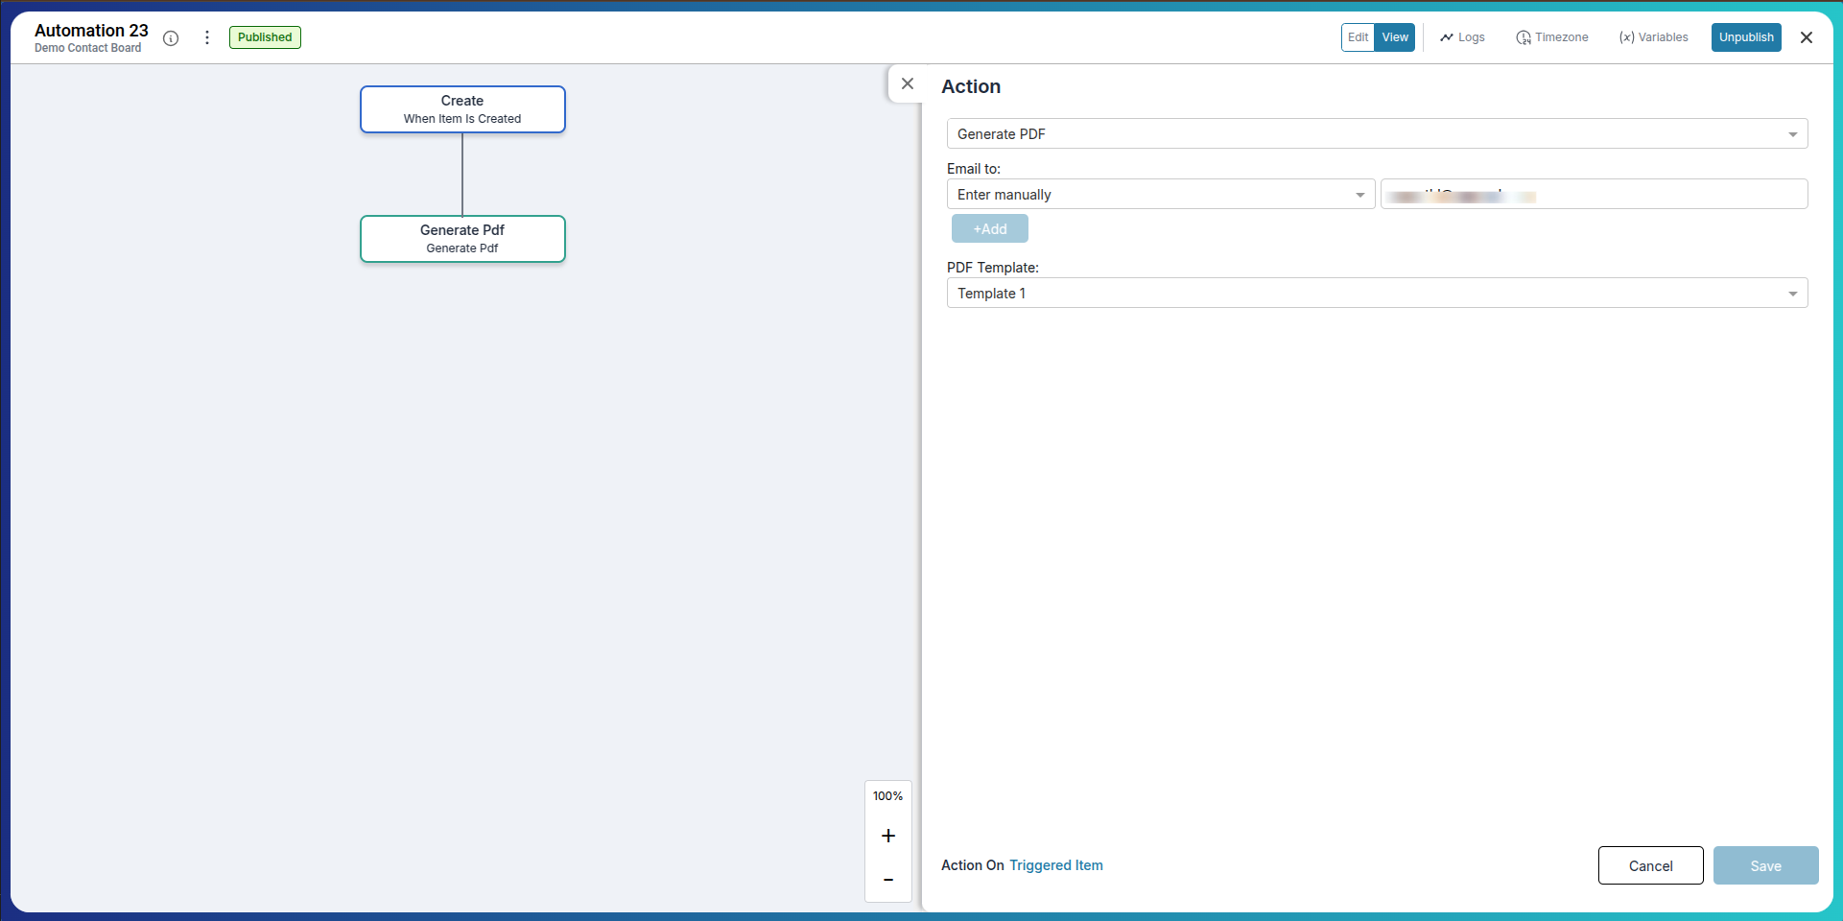Open the three-dot options menu
1843x921 pixels.
coord(207,37)
